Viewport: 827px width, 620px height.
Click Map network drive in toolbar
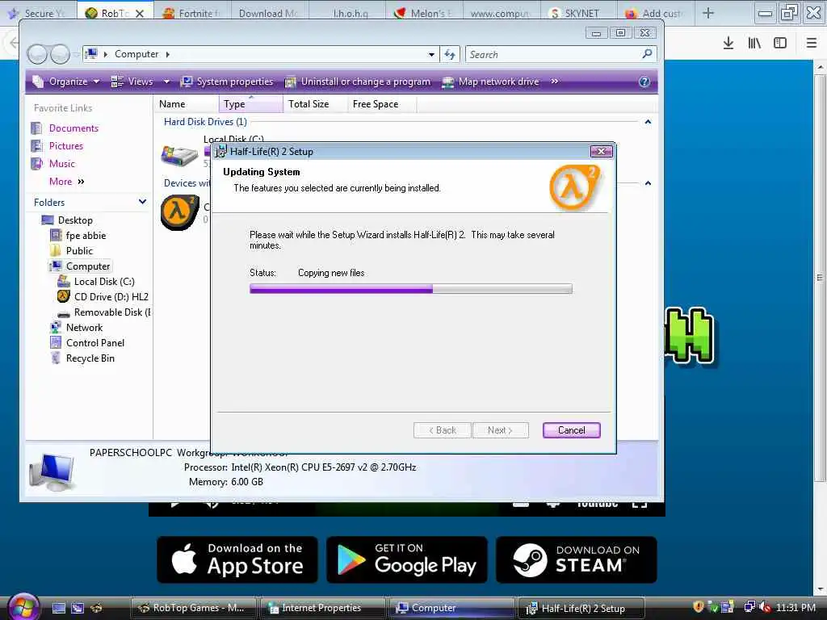(x=490, y=82)
